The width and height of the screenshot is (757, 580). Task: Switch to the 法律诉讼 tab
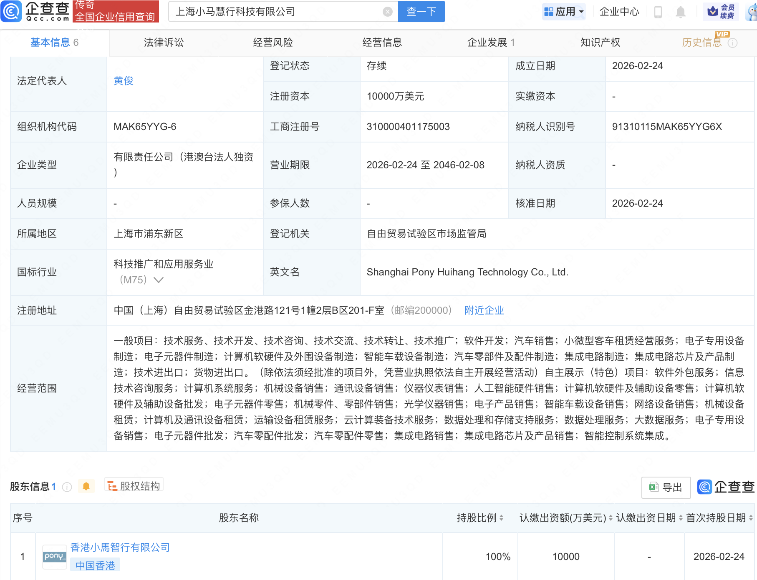(164, 42)
